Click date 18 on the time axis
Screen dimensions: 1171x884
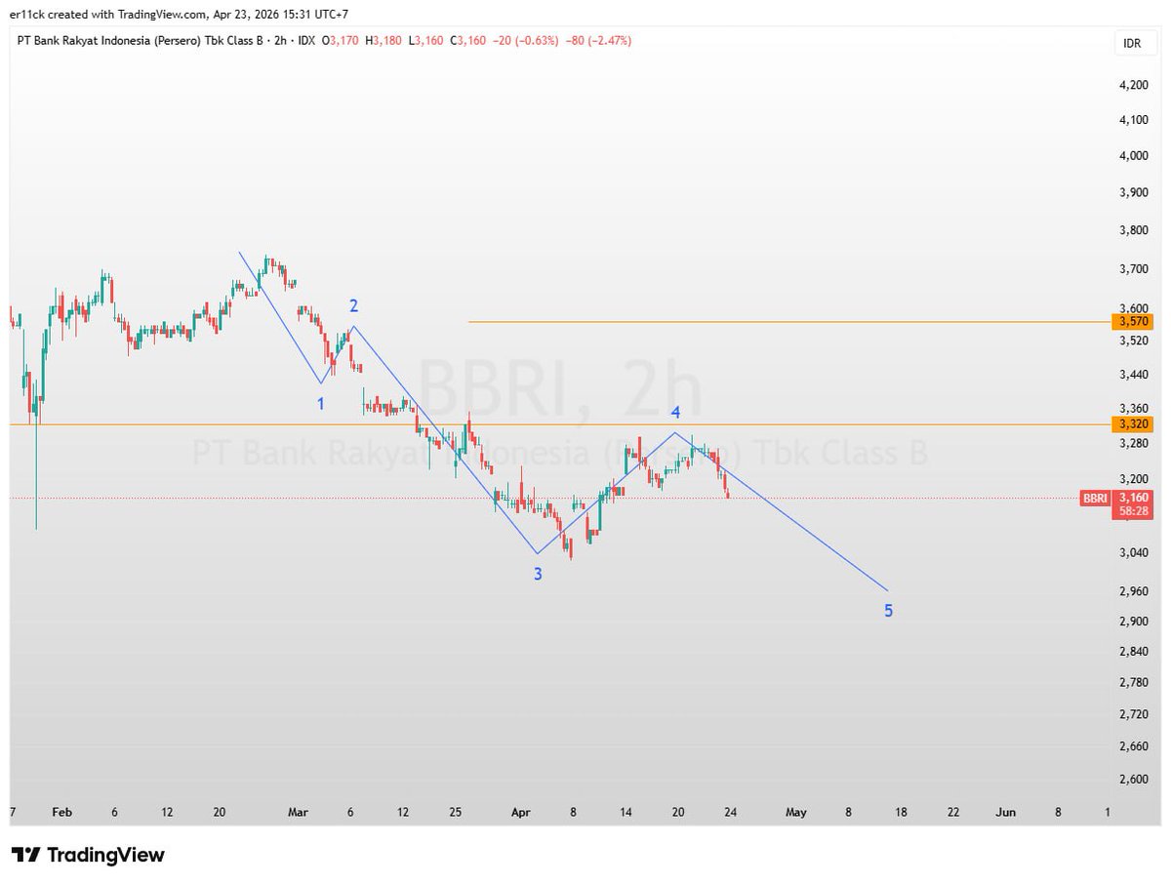point(901,812)
